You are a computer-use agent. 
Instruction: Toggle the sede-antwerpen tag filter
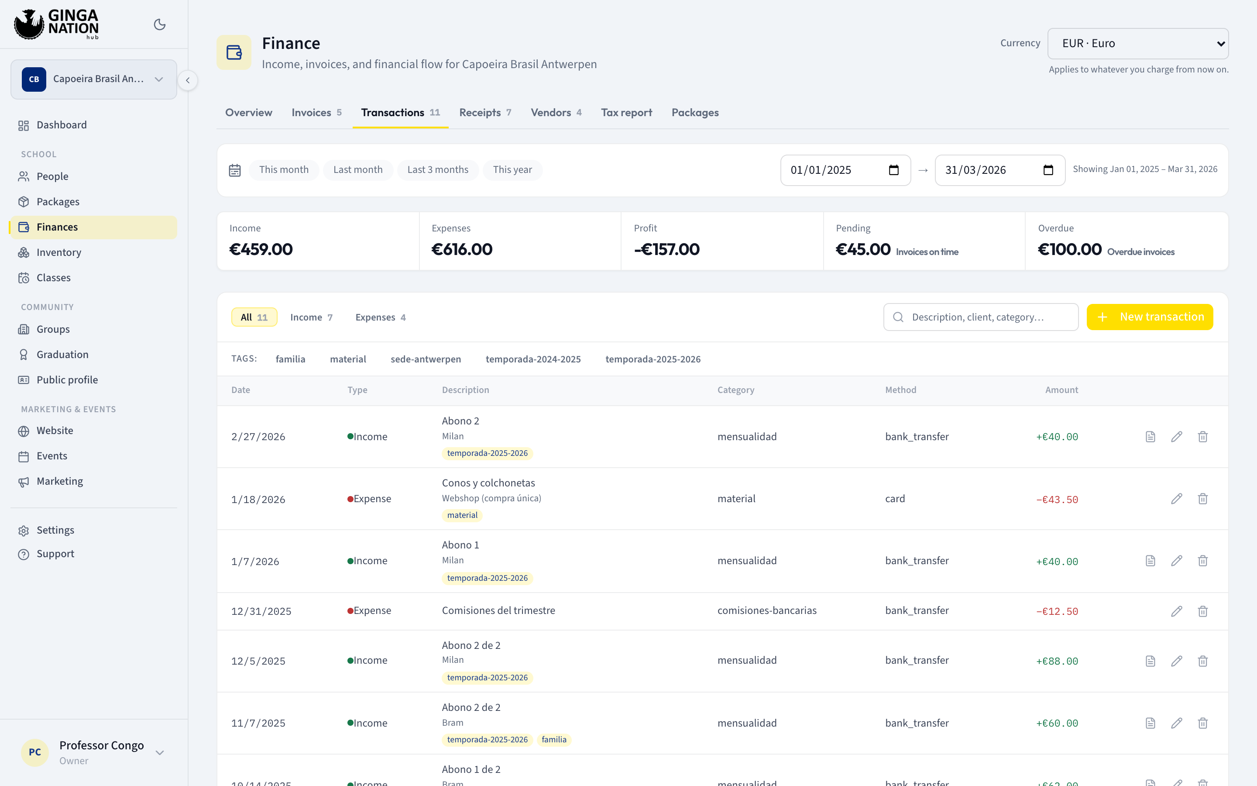(x=426, y=359)
